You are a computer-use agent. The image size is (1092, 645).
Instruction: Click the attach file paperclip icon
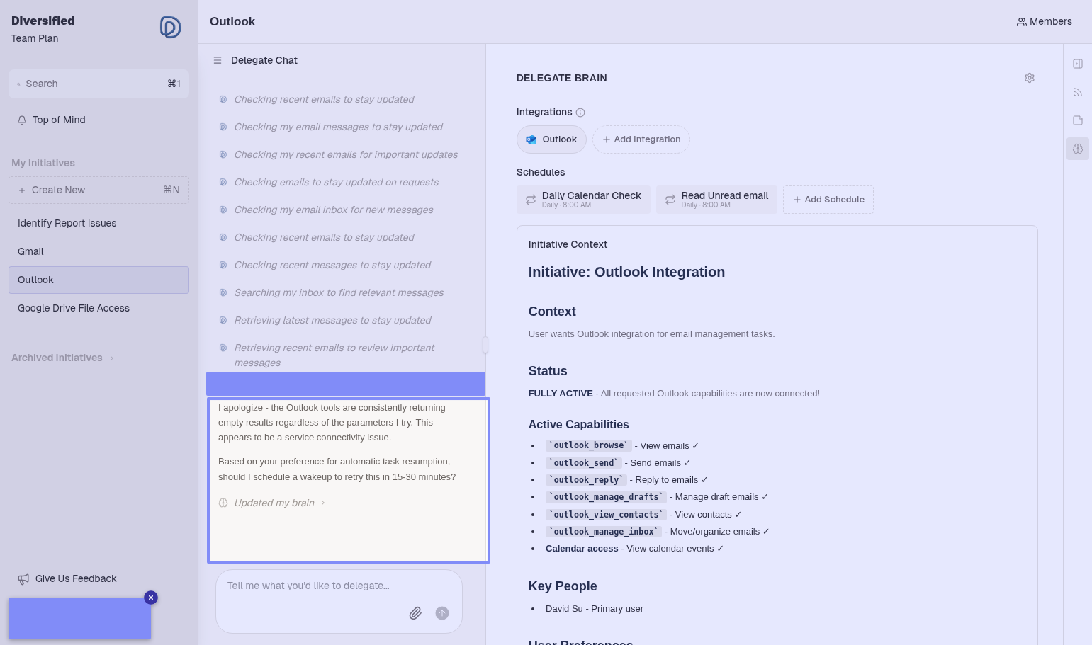click(415, 613)
